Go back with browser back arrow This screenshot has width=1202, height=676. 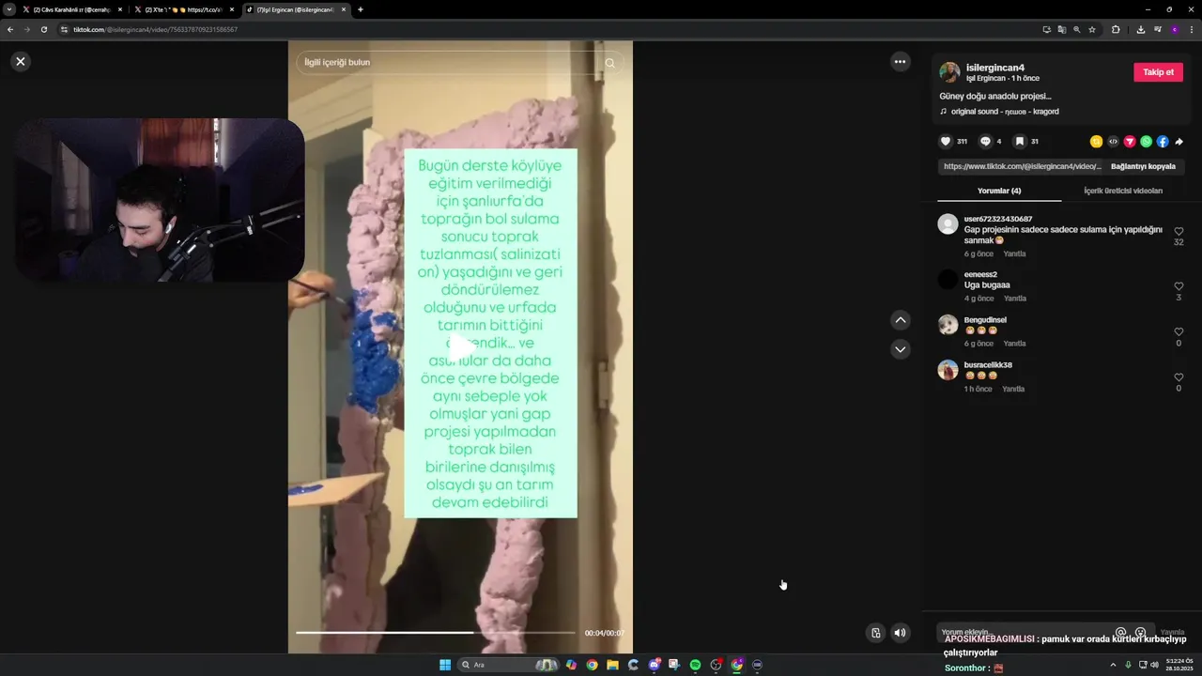pos(10,29)
